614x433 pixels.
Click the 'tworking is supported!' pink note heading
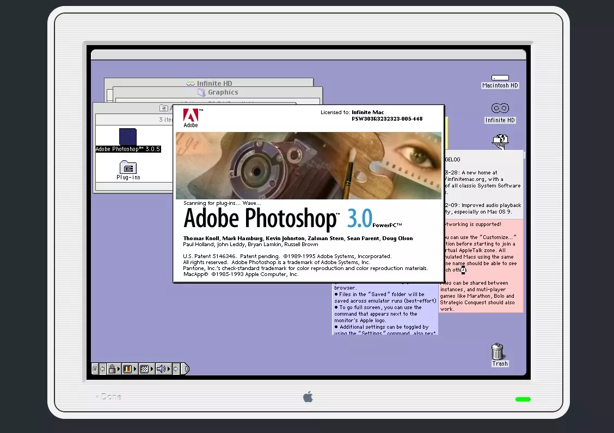473,224
